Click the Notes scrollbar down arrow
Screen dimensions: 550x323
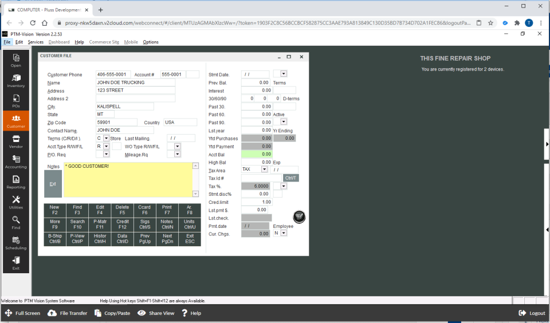point(196,194)
